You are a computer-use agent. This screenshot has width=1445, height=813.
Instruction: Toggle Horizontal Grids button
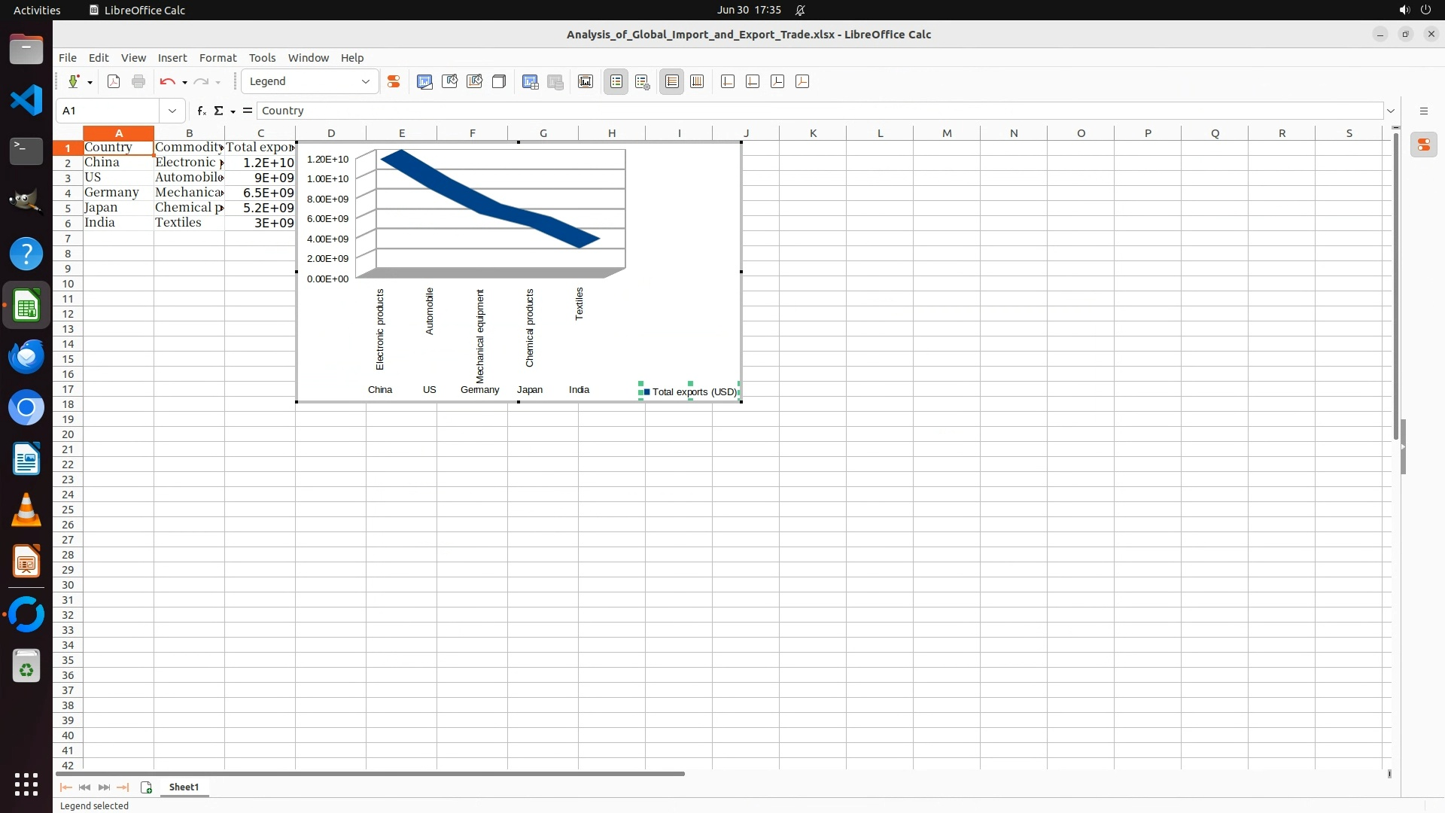click(x=671, y=82)
